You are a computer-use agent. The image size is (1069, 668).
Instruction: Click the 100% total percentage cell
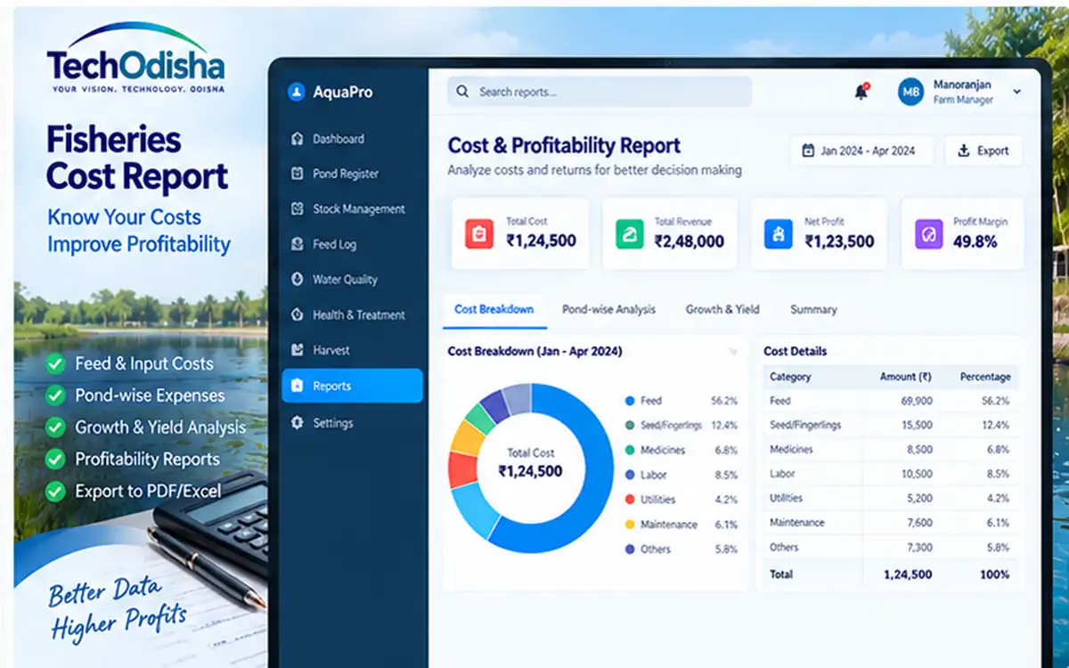994,574
